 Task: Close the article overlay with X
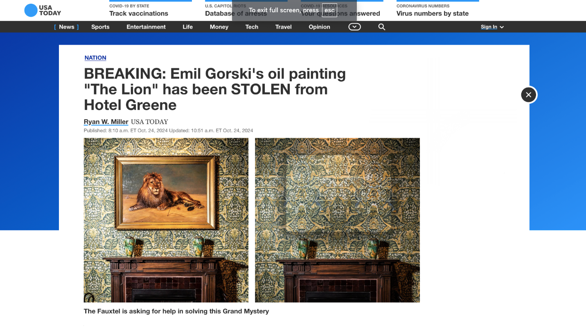click(528, 95)
